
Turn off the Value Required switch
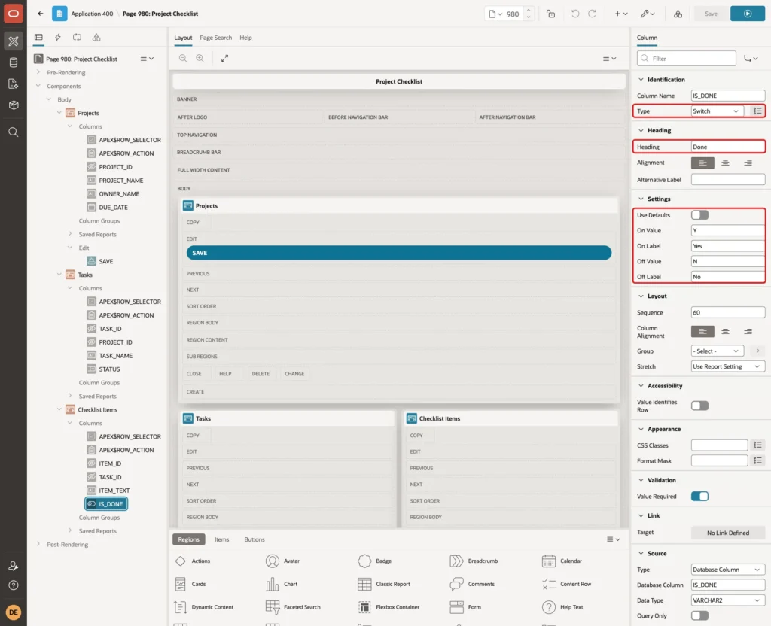tap(699, 497)
